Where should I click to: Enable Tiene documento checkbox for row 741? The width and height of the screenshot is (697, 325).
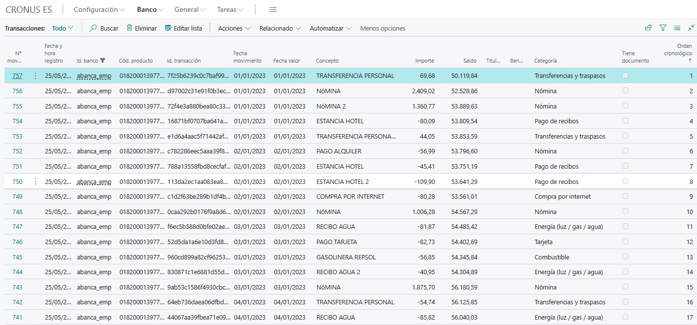pyautogui.click(x=625, y=317)
